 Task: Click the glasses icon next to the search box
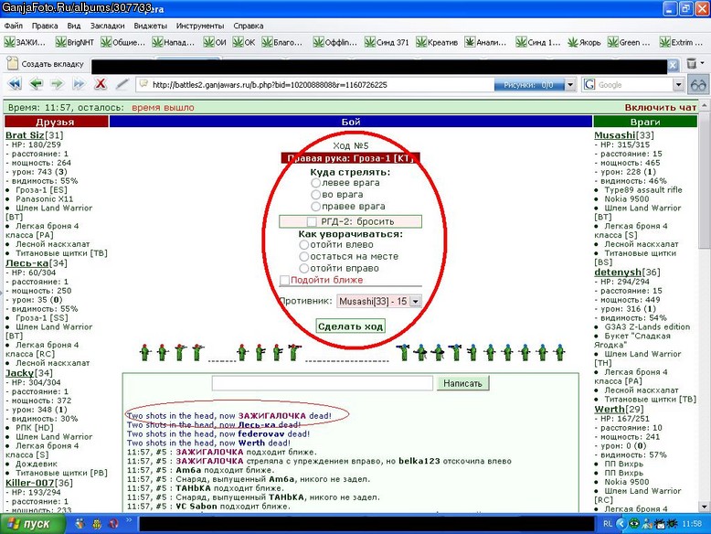[x=698, y=85]
